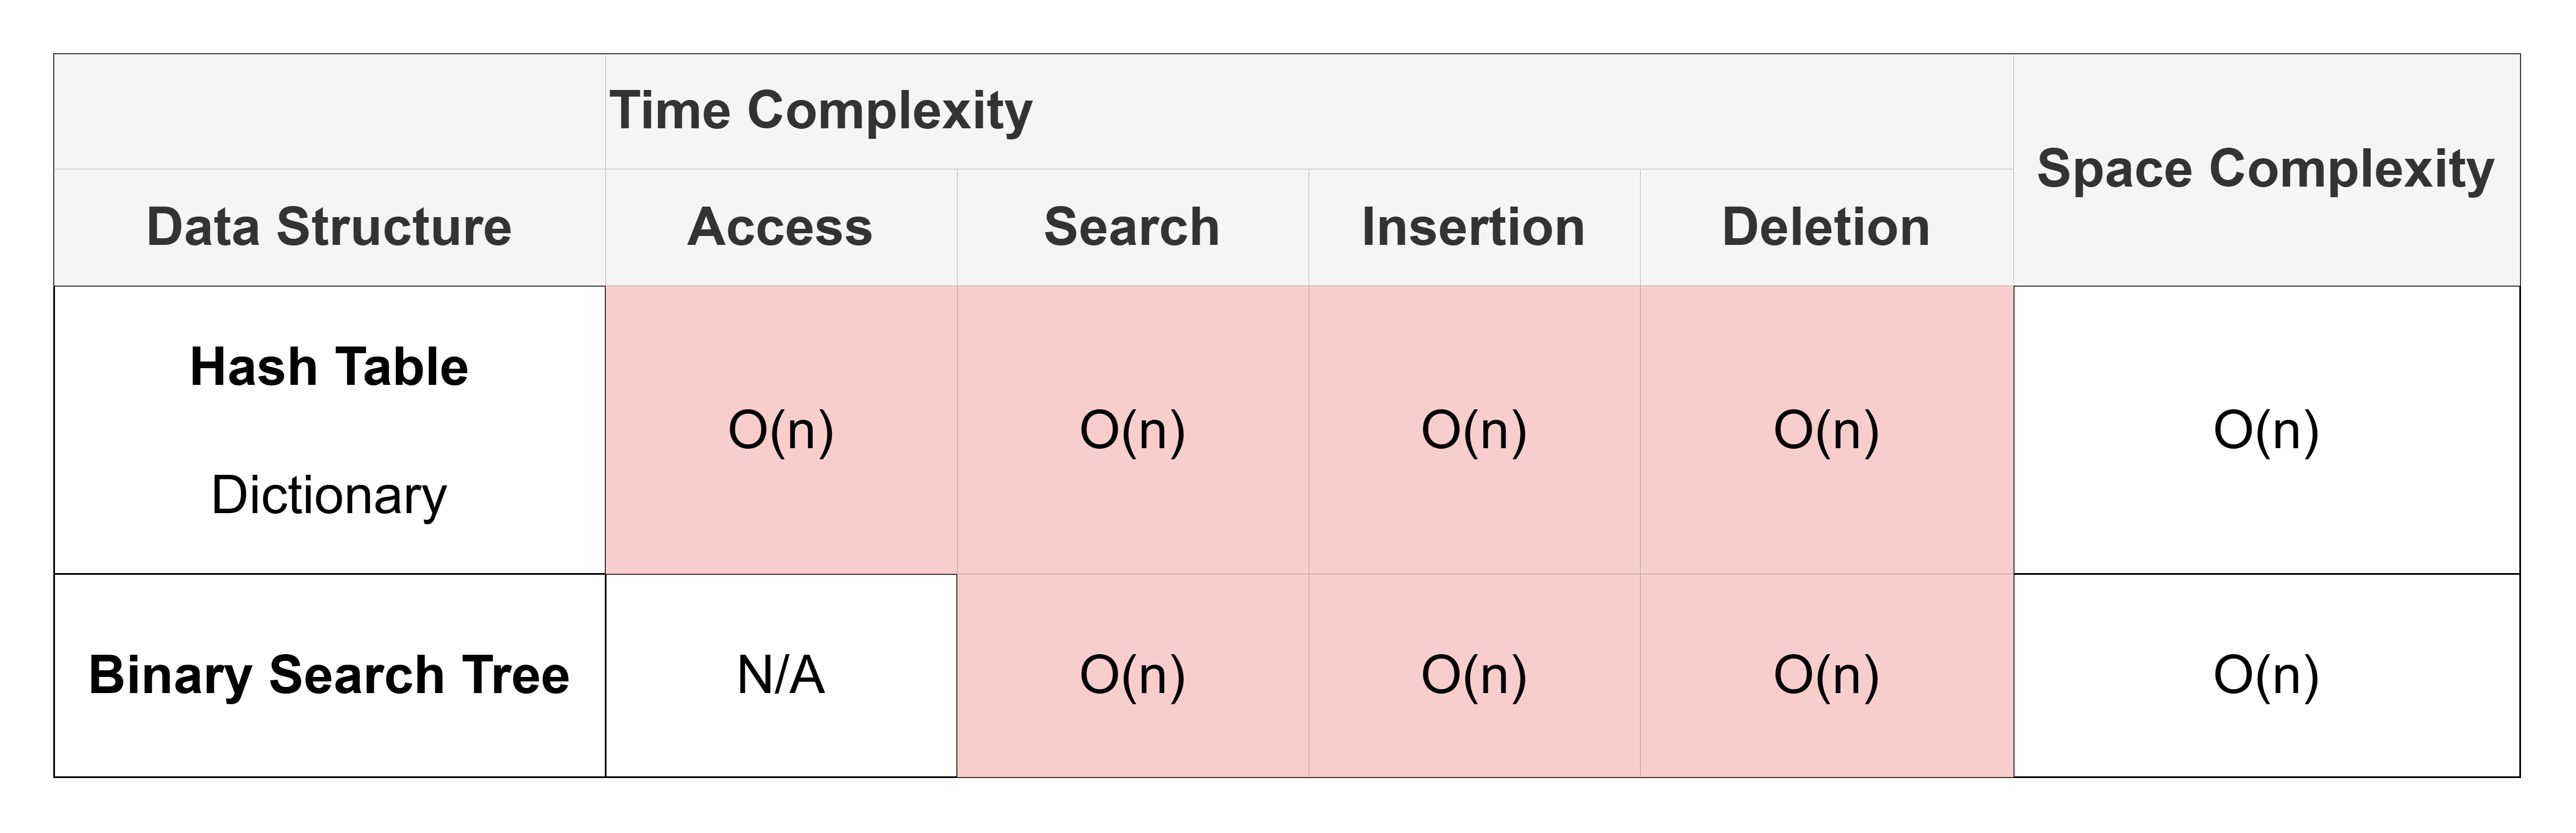Select the Access column header
Screen dimensions: 2576x833
point(780,227)
